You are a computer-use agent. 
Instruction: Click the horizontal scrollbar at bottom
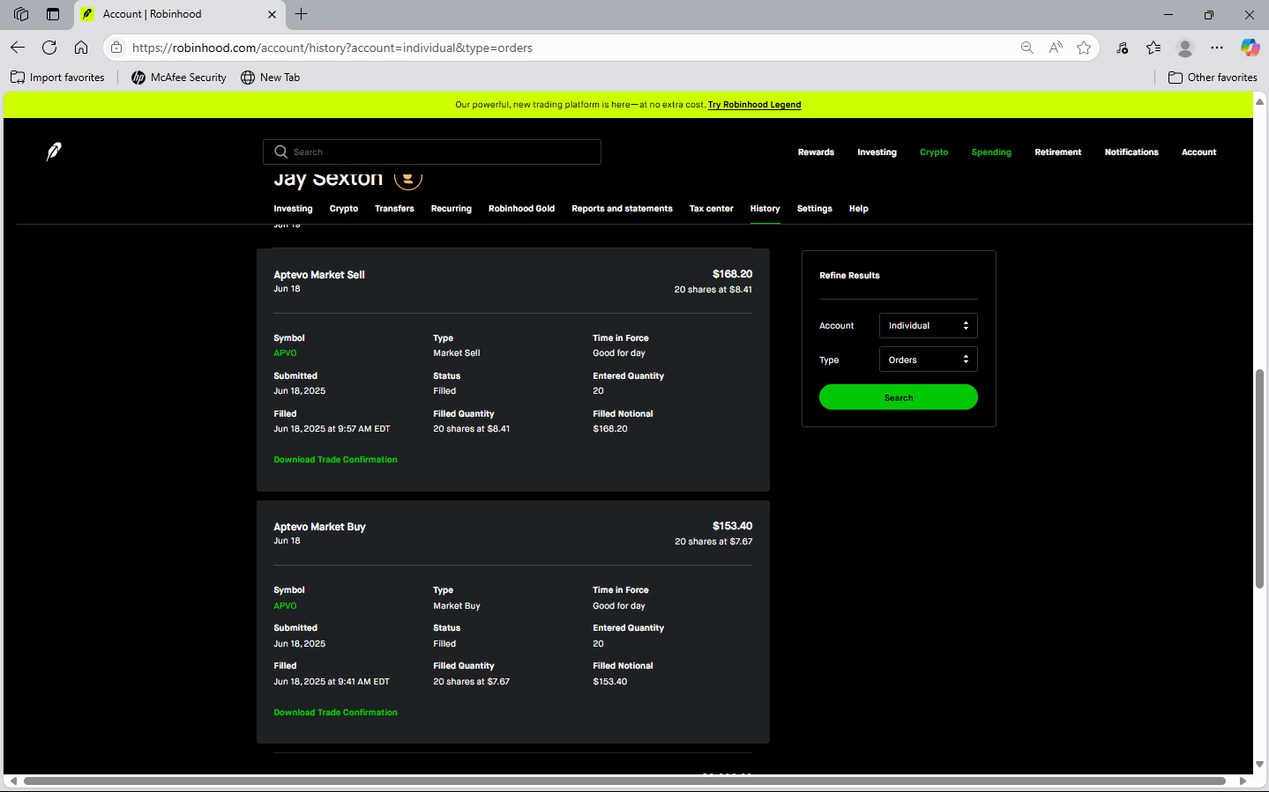(624, 781)
